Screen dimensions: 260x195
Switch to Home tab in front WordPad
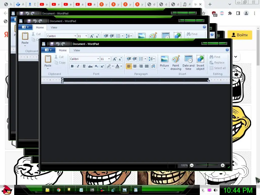click(63, 50)
